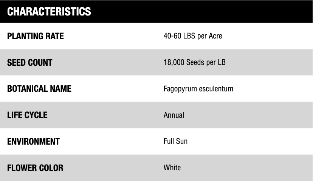Select the LIFE CYCLE label
Screen dimensions: 313x182
tap(27, 115)
